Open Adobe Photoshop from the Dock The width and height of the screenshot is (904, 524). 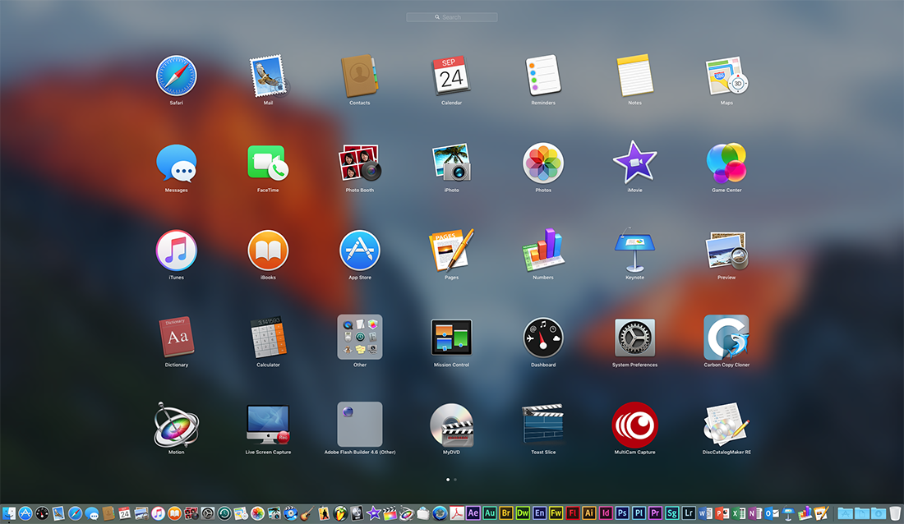[x=622, y=513]
